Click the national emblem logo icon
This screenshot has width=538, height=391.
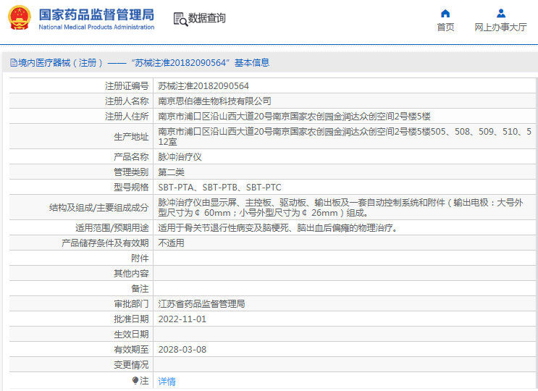coord(20,18)
